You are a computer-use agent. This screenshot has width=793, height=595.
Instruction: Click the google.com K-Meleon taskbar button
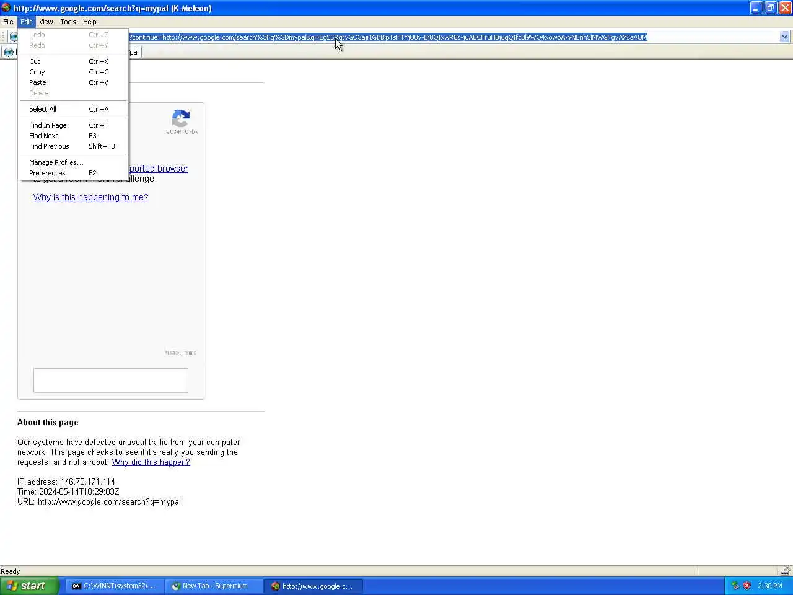(x=313, y=586)
